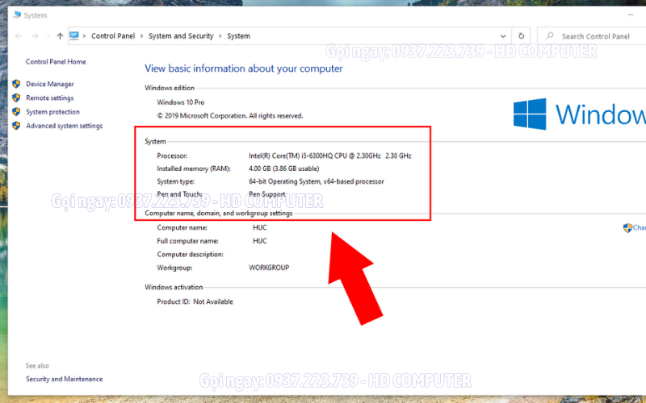Click the System window title icon
This screenshot has width=646, height=403.
coord(17,15)
